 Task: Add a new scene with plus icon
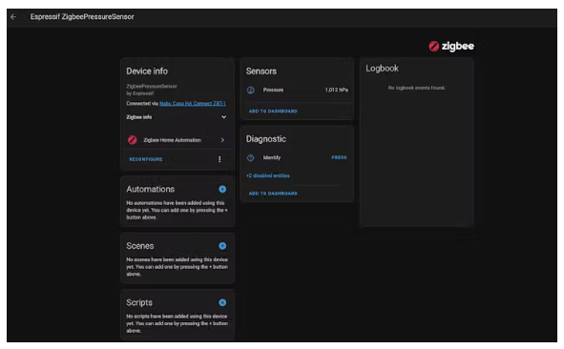coord(222,246)
